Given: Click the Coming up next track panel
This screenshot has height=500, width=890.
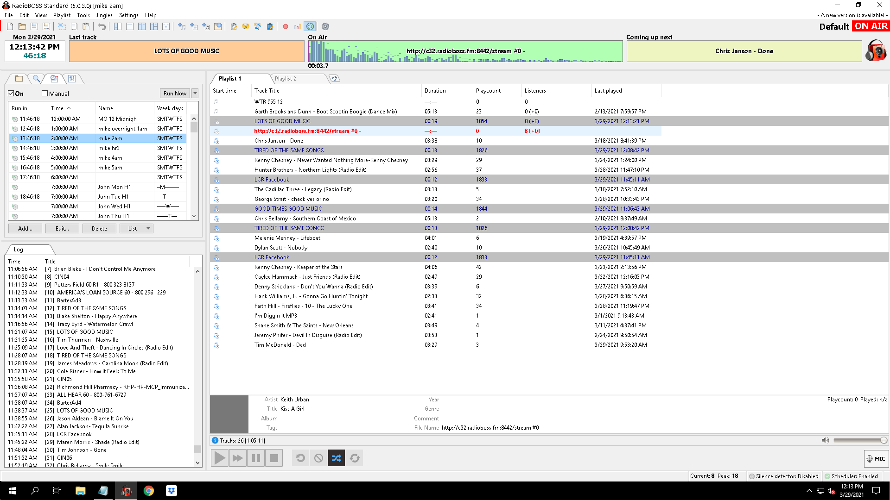Looking at the screenshot, I should click(x=744, y=51).
